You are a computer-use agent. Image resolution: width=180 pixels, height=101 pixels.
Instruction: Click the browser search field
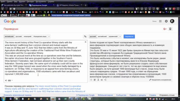coord(117,9)
